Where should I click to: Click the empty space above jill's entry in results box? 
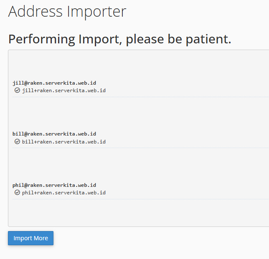tap(139, 65)
